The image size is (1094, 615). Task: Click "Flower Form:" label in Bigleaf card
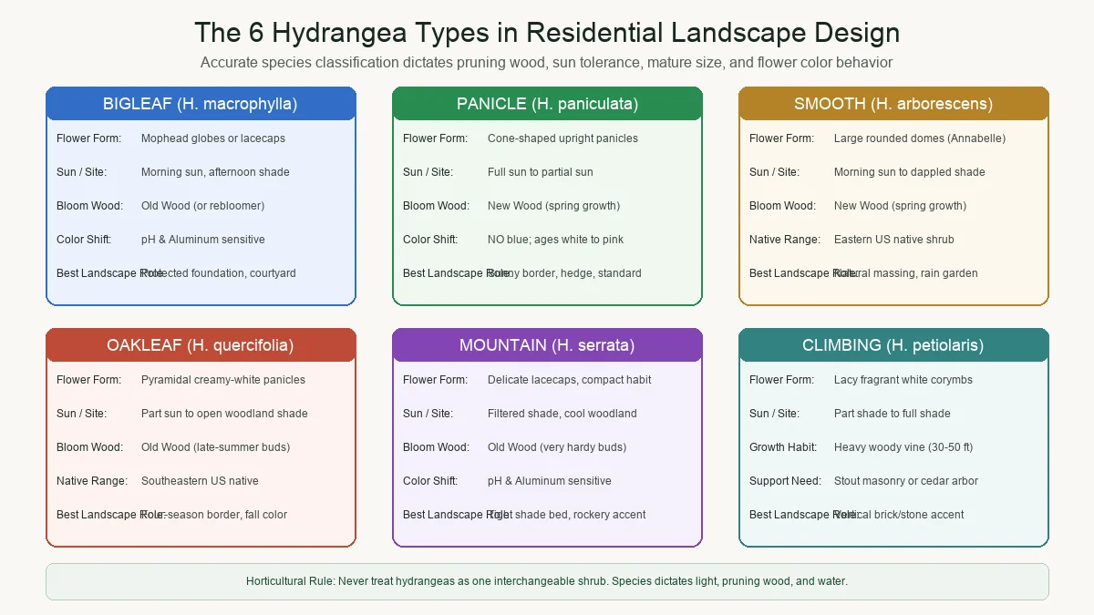[x=88, y=138]
